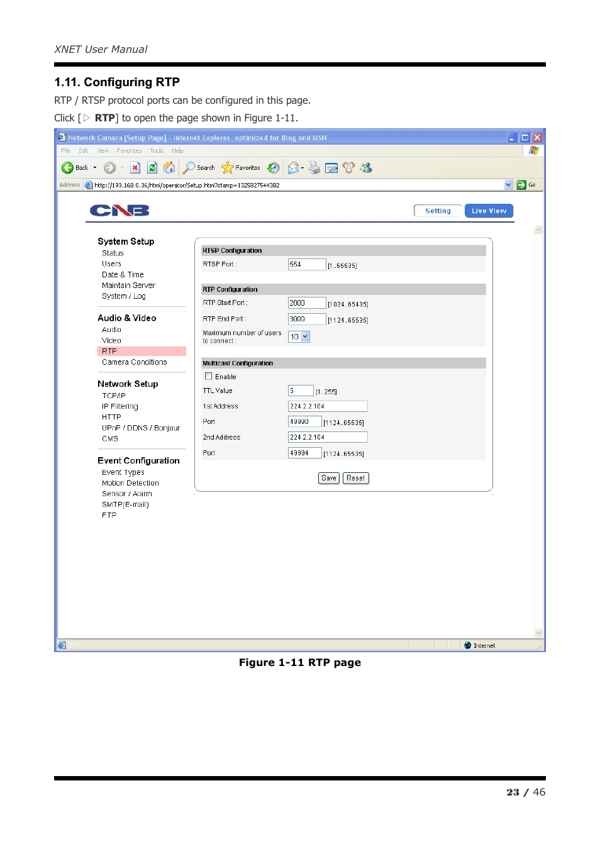Switch to Live View tab

[x=489, y=211]
